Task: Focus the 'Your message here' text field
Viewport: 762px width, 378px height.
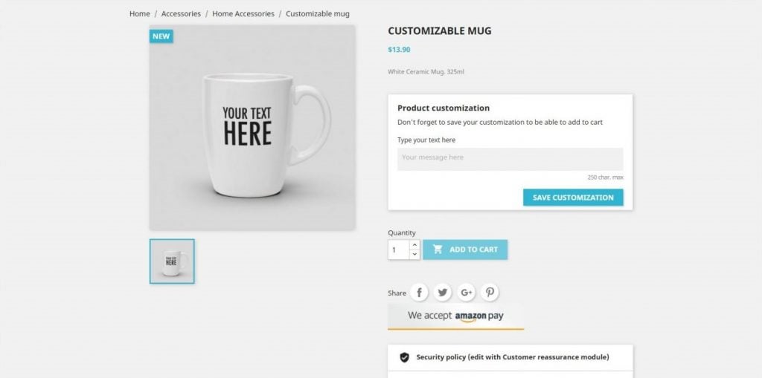Action: click(510, 158)
